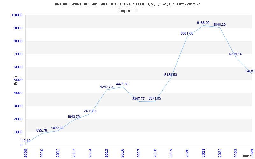Click the x-axis year 2010
Screen dimensions: 255x159
pyautogui.click(x=42, y=153)
